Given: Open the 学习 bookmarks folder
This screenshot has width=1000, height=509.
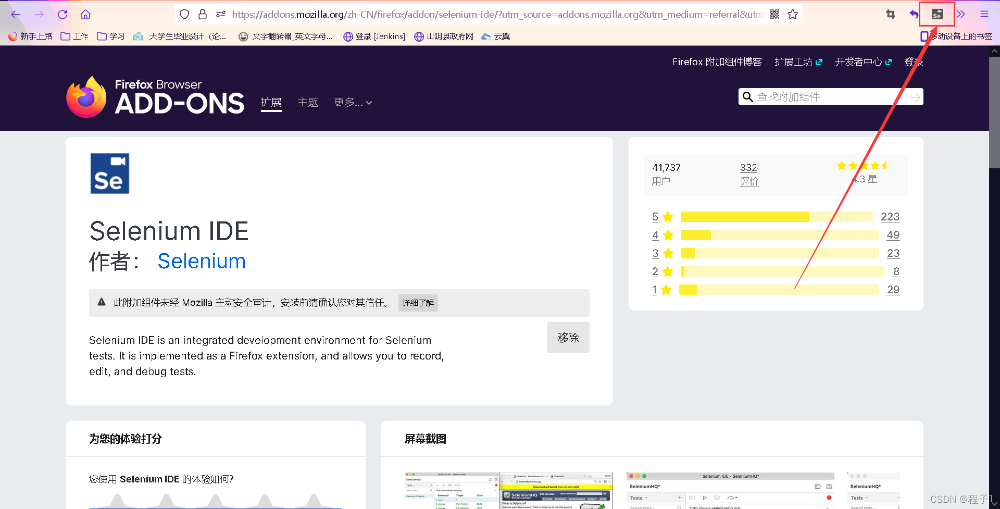Looking at the screenshot, I should pyautogui.click(x=111, y=36).
